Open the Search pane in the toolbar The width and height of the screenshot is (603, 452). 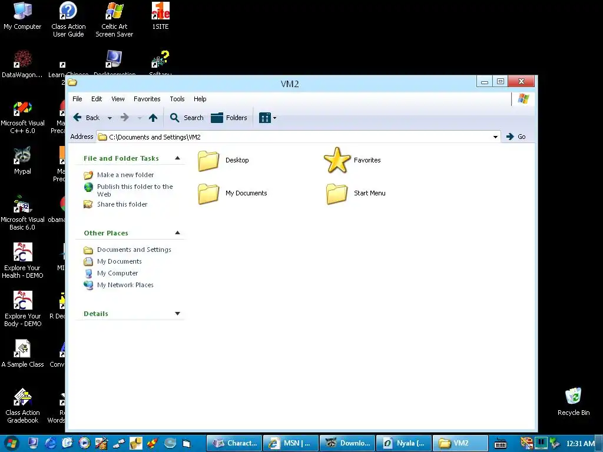coord(187,118)
